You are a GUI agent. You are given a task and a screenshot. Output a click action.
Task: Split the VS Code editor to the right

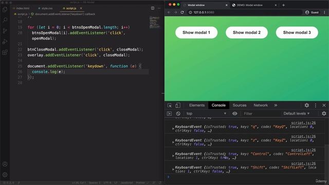pos(153,8)
